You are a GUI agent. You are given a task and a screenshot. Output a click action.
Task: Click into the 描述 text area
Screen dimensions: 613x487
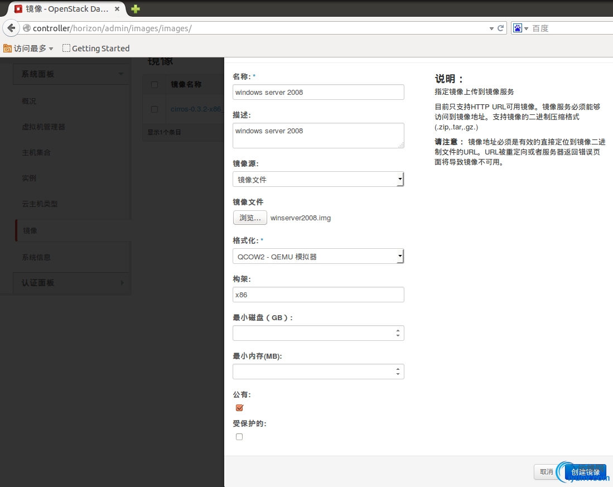(318, 136)
